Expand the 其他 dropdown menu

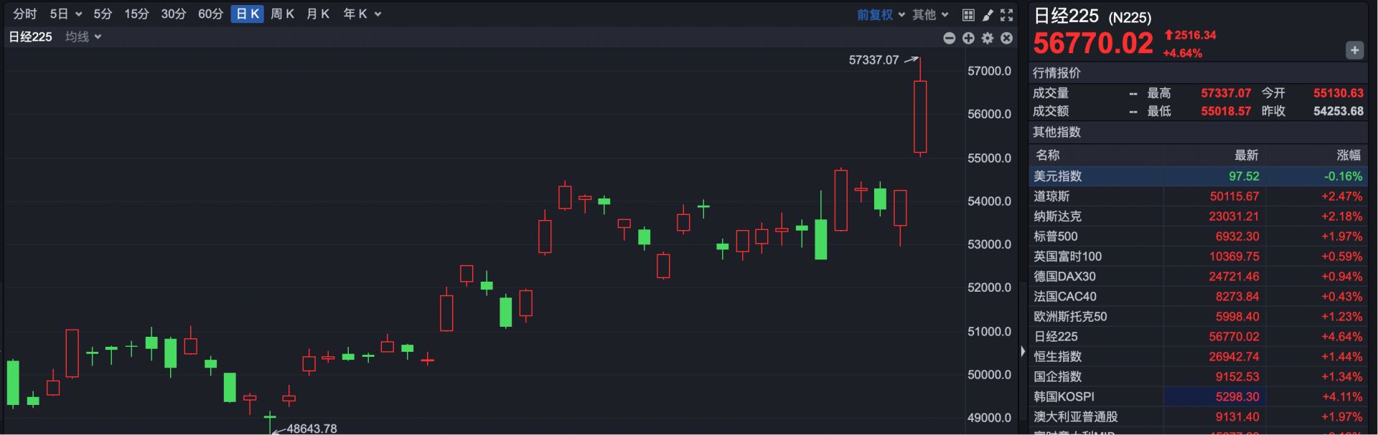point(930,14)
